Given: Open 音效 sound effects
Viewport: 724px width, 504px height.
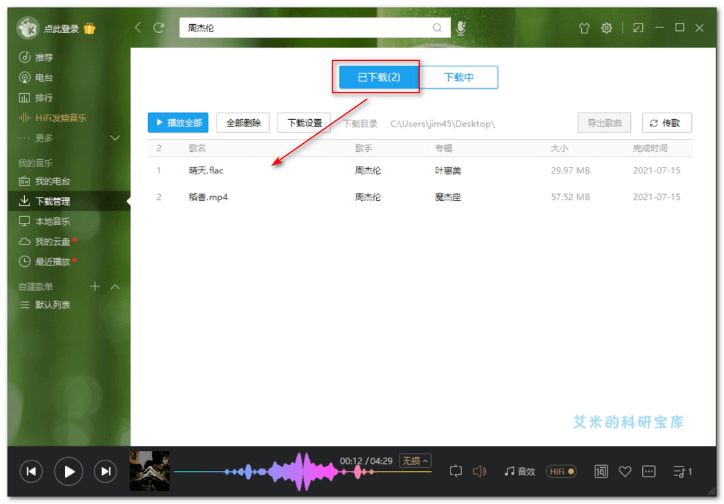Looking at the screenshot, I should click(519, 471).
